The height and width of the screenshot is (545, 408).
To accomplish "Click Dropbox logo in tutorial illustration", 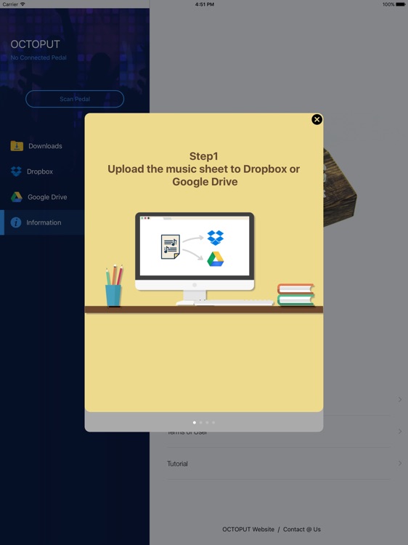I will [216, 238].
